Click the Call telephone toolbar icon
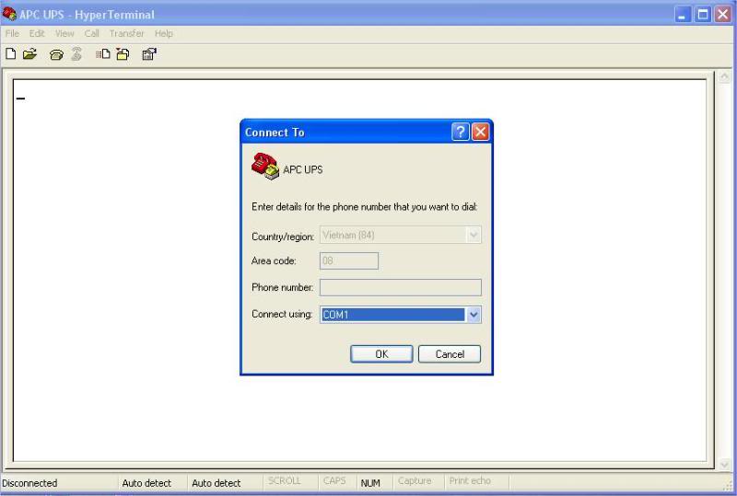Image resolution: width=737 pixels, height=496 pixels. tap(56, 54)
